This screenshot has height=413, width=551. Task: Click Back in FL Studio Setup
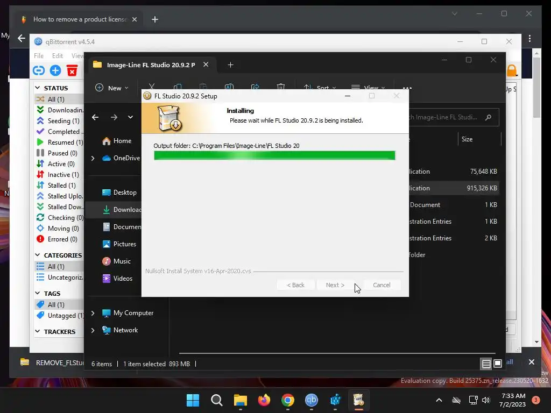[295, 285]
